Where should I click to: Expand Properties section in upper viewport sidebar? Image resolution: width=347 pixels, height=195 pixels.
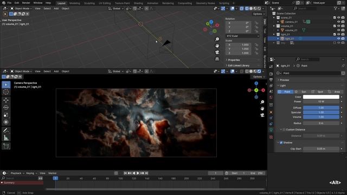pos(234,60)
